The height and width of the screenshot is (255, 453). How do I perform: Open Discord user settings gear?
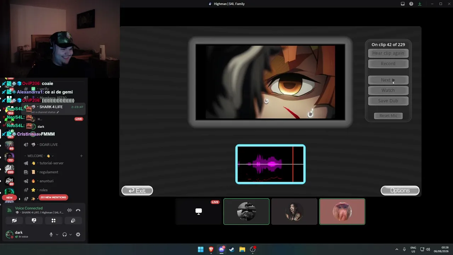[78, 234]
